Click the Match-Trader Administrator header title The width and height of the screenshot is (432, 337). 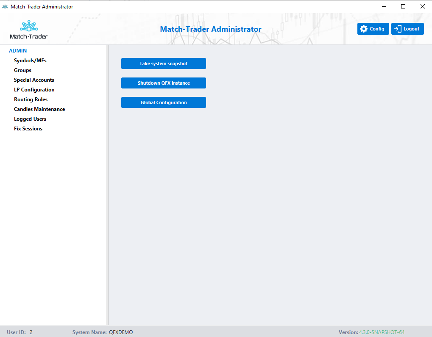pyautogui.click(x=211, y=29)
